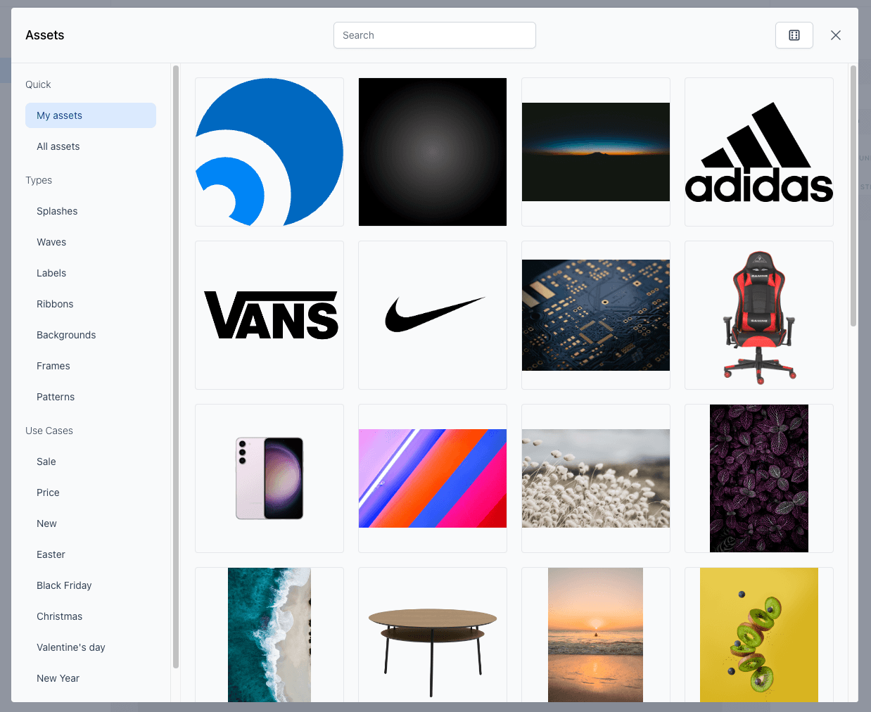
Task: Click the Search input field
Action: [434, 35]
